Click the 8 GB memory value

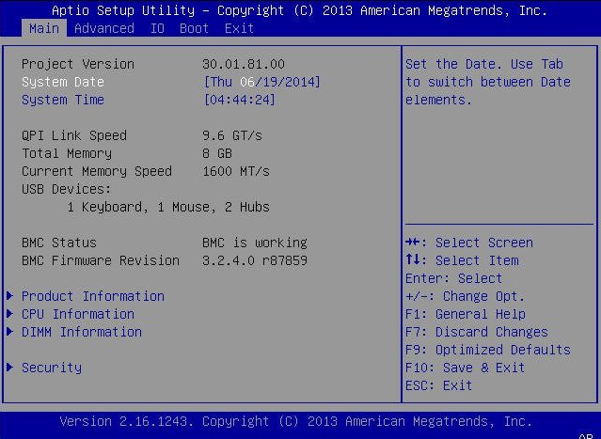click(217, 153)
